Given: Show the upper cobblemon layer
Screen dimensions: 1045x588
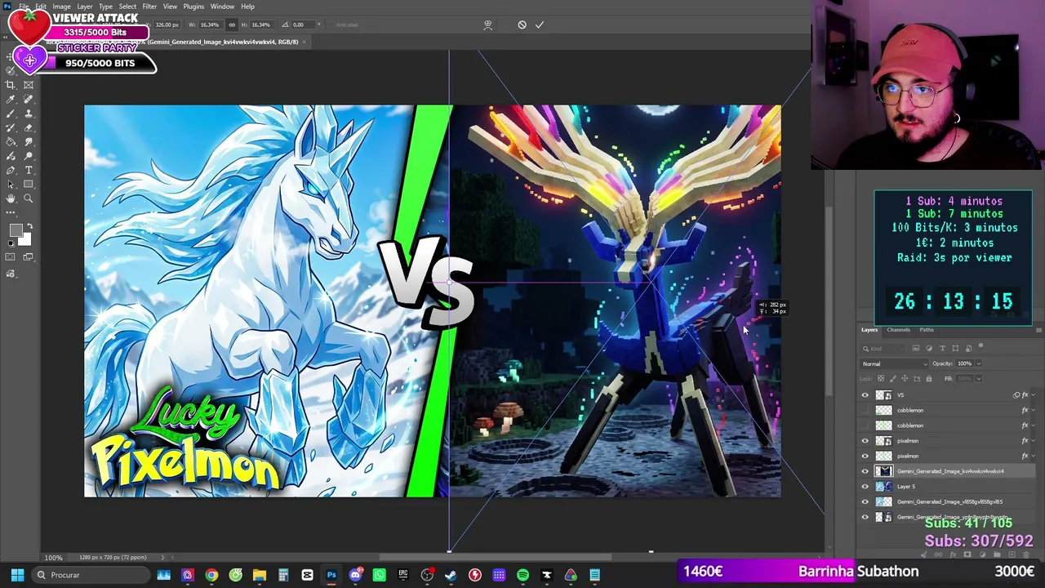Looking at the screenshot, I should coord(865,410).
